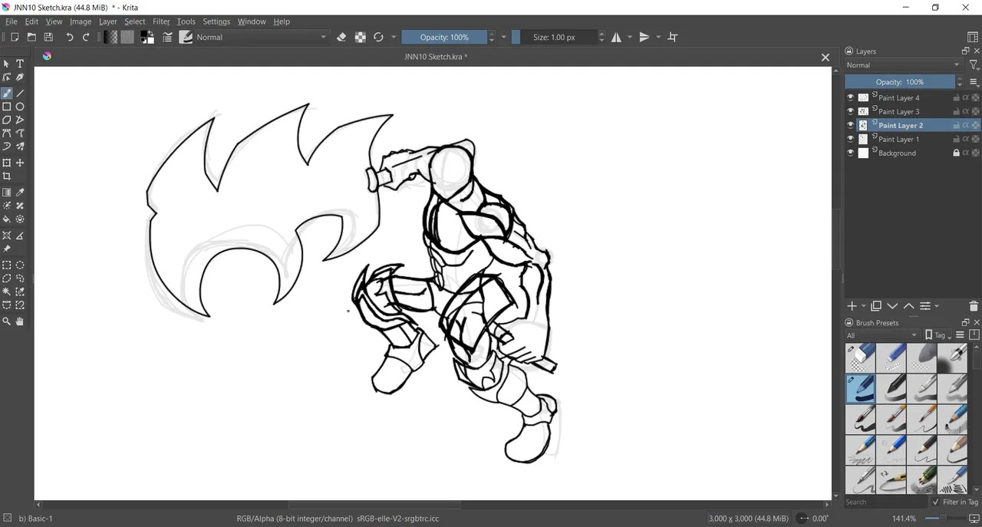982x527 pixels.
Task: Open the Filter menu
Action: tap(161, 21)
